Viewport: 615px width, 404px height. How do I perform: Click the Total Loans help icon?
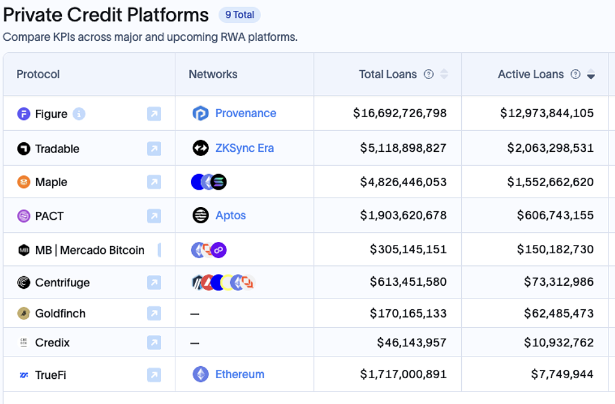[428, 74]
